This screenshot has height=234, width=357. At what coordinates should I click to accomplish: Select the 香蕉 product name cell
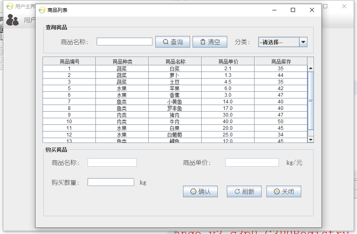175,95
